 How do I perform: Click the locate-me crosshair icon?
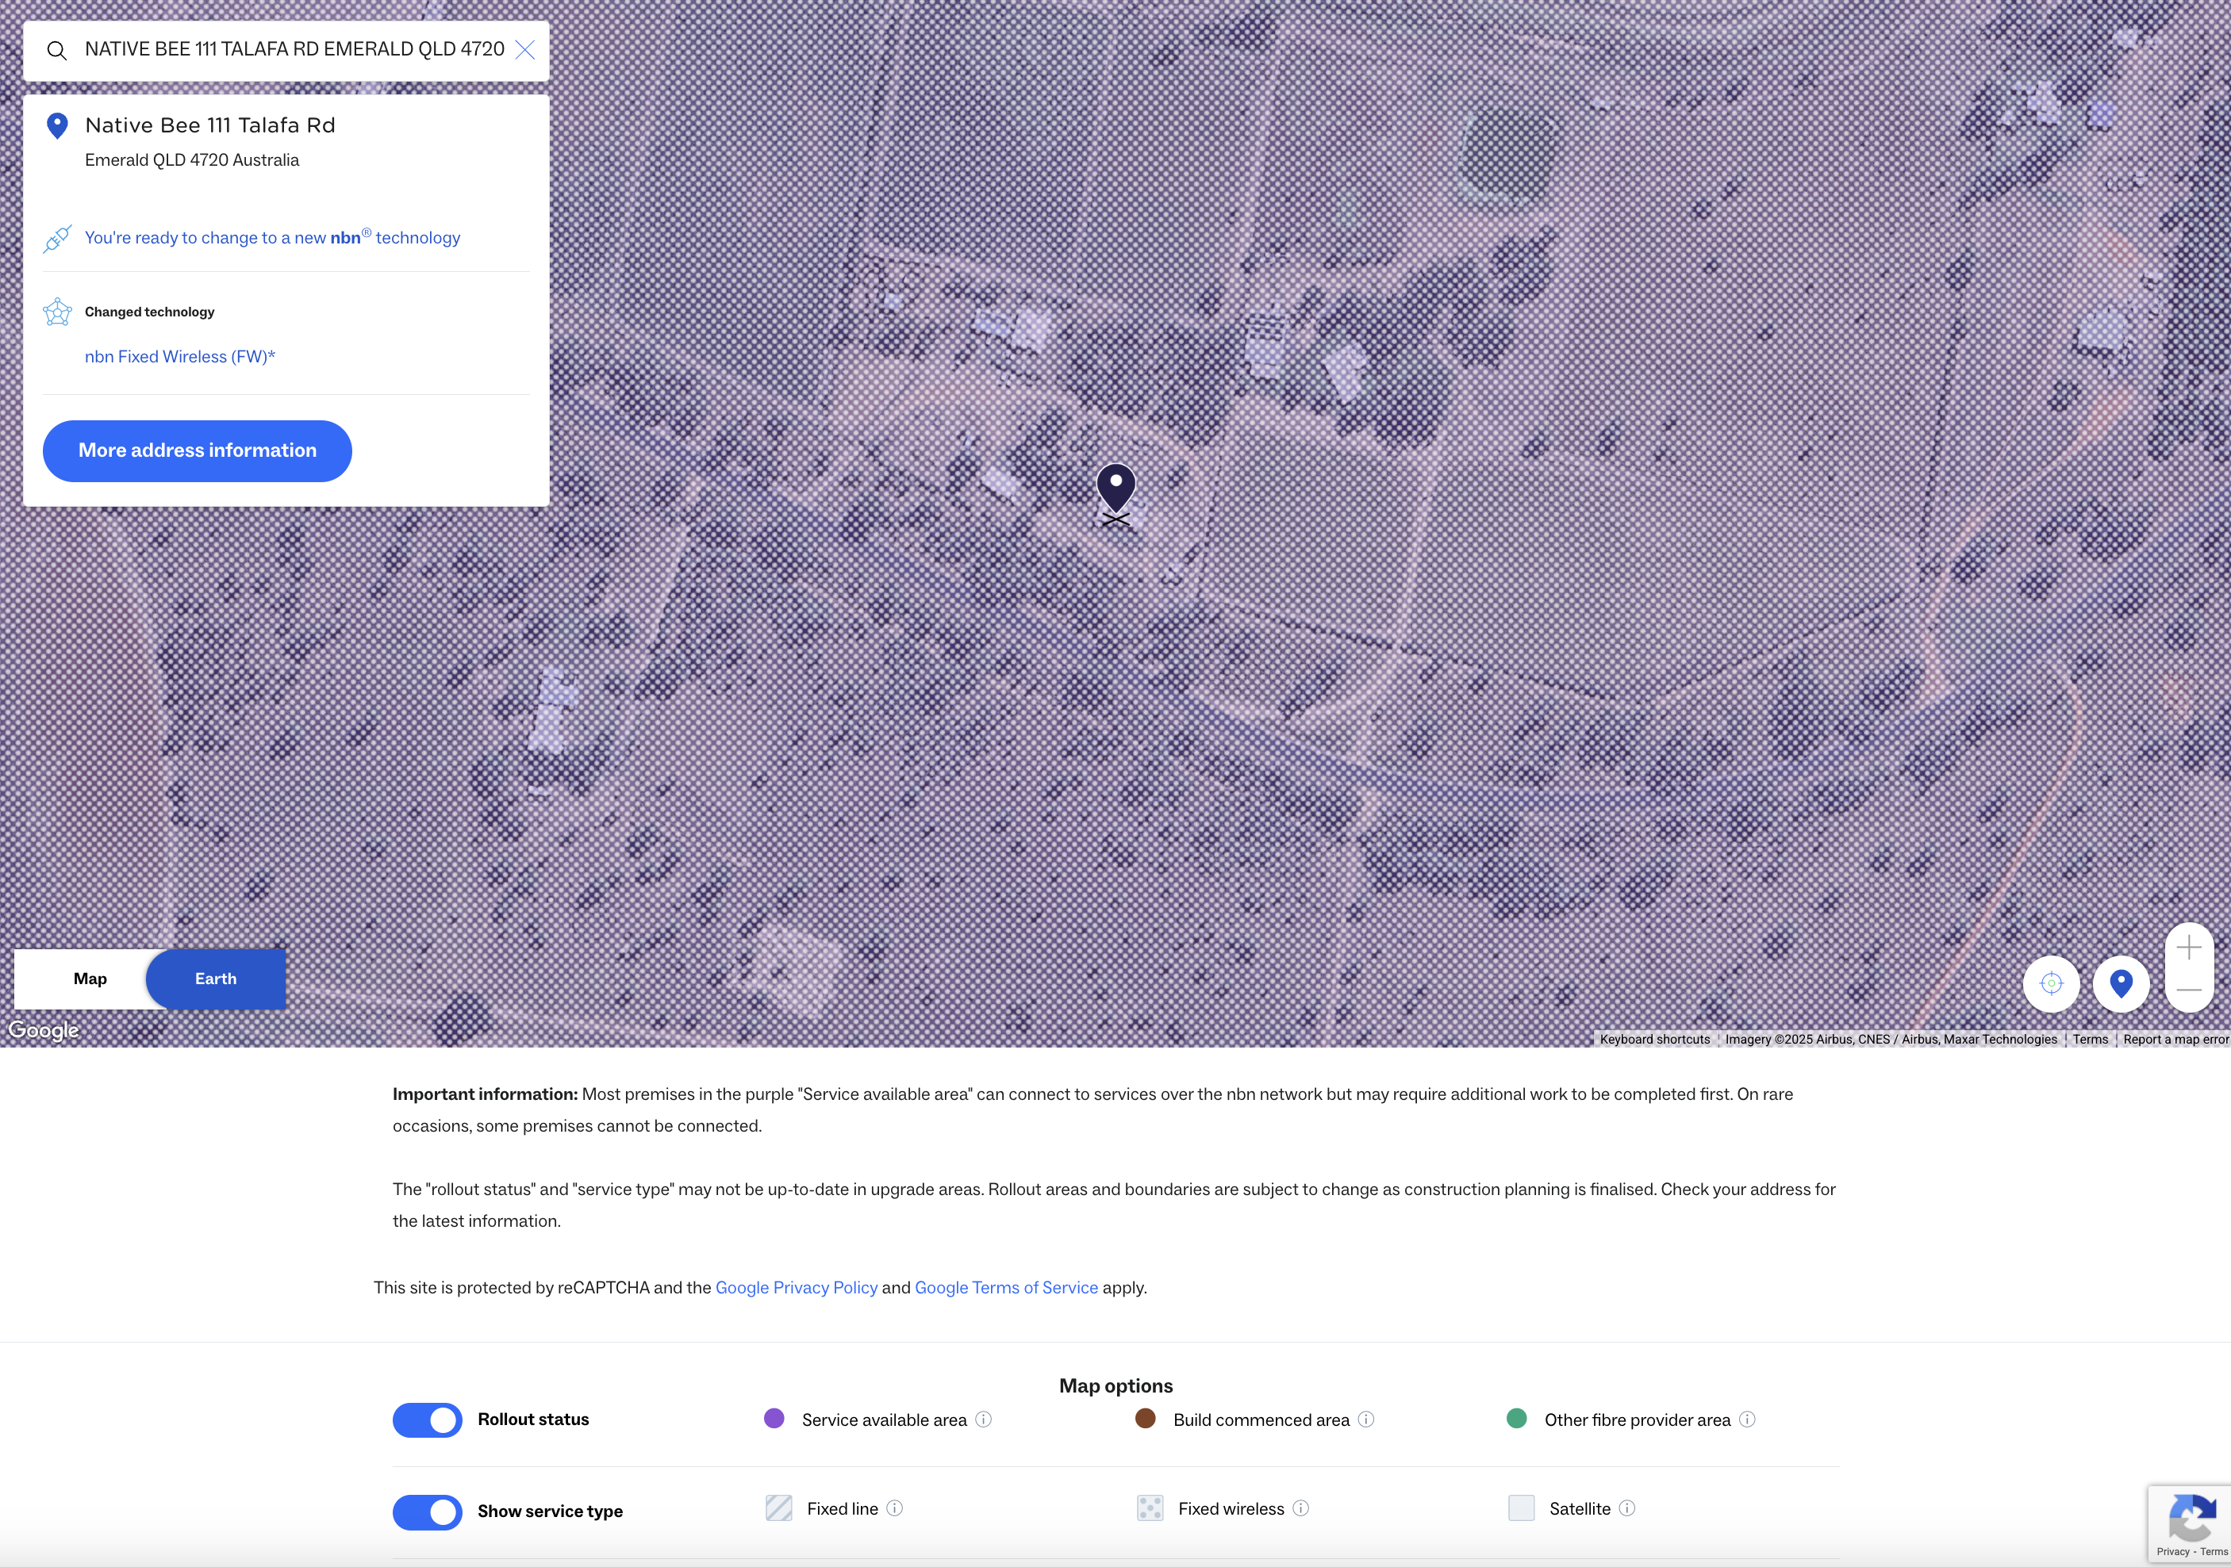tap(2051, 983)
